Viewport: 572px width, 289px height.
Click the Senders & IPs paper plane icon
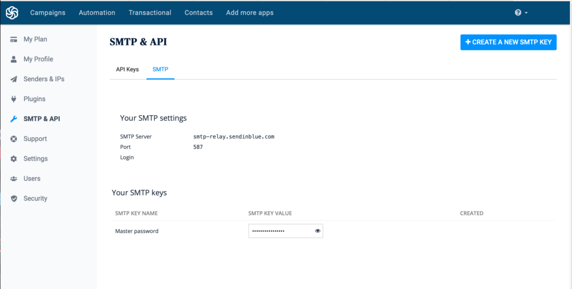[13, 79]
